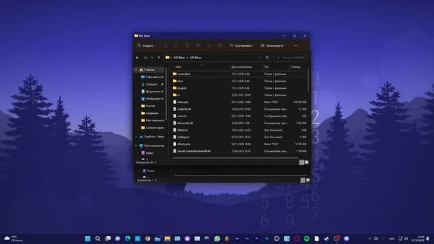434x244 pixels.
Task: Open Документы in the sidebar
Action: pyautogui.click(x=152, y=91)
